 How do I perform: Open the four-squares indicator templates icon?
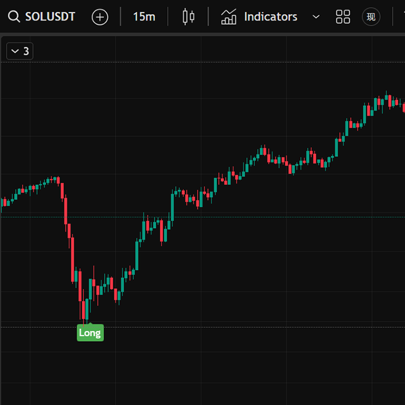point(343,17)
